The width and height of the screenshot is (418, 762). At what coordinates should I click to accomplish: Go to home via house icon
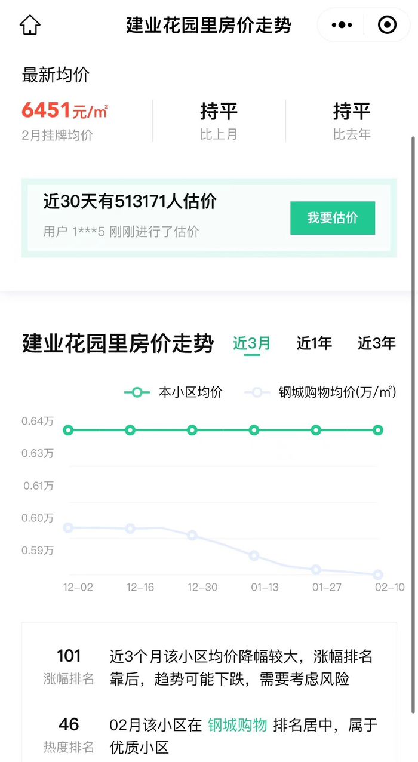click(x=30, y=25)
